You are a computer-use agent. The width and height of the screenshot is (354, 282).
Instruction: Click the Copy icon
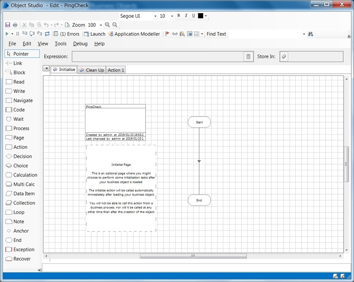click(x=31, y=25)
